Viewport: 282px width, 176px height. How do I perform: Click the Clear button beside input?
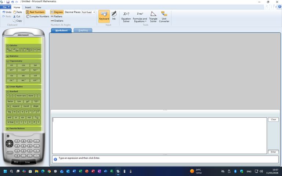coord(273,120)
